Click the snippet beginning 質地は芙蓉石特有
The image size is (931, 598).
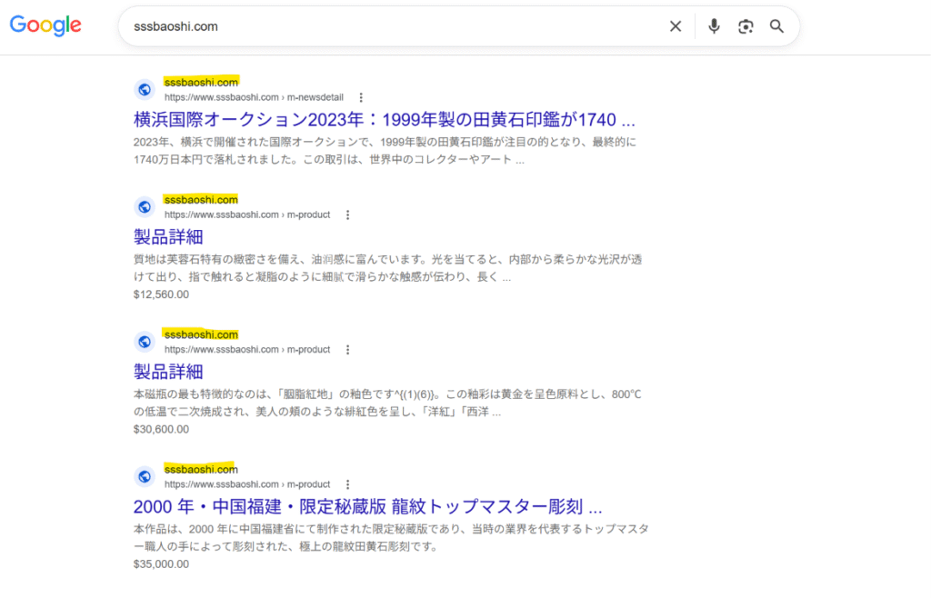[387, 268]
